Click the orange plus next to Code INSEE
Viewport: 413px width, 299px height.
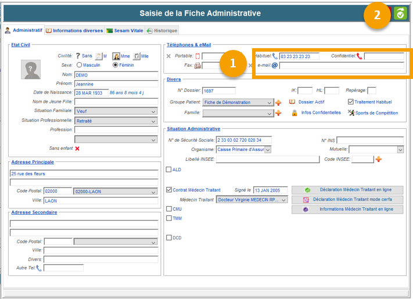[379, 159]
